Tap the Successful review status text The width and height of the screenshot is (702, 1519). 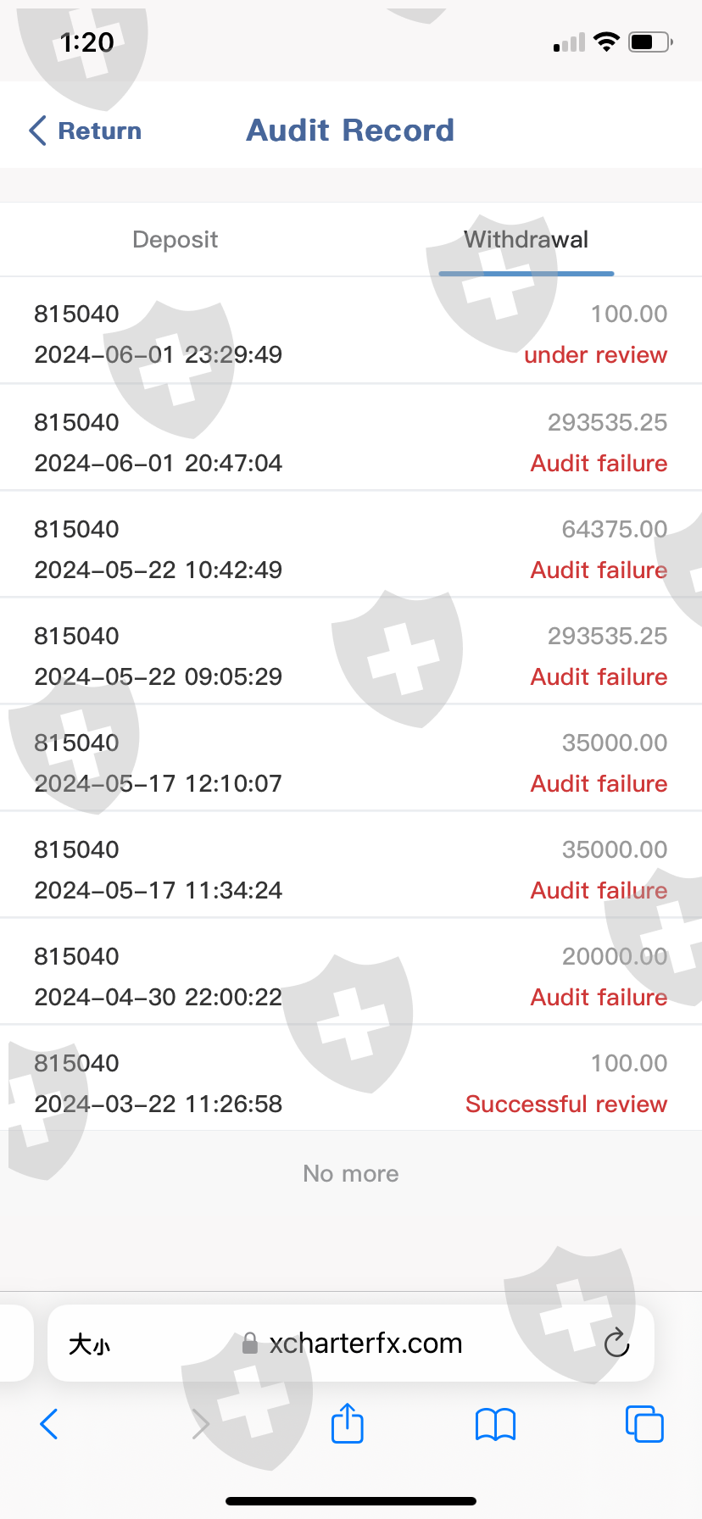(565, 1104)
